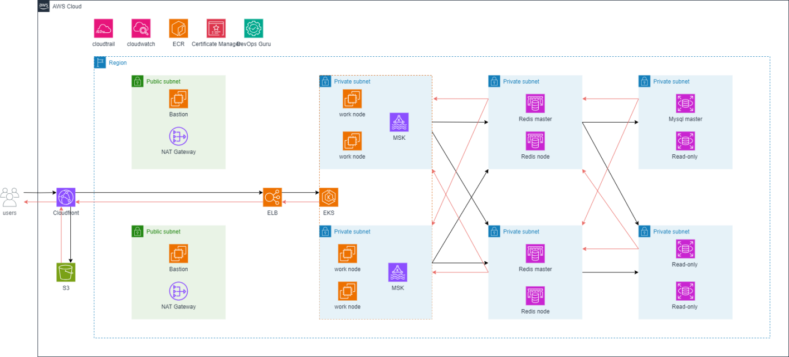Select the ELB load balancer icon

(x=272, y=197)
